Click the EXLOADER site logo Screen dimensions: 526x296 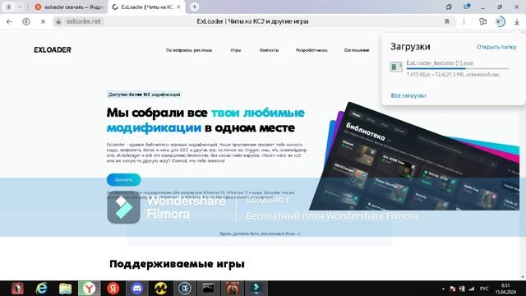pyautogui.click(x=53, y=49)
